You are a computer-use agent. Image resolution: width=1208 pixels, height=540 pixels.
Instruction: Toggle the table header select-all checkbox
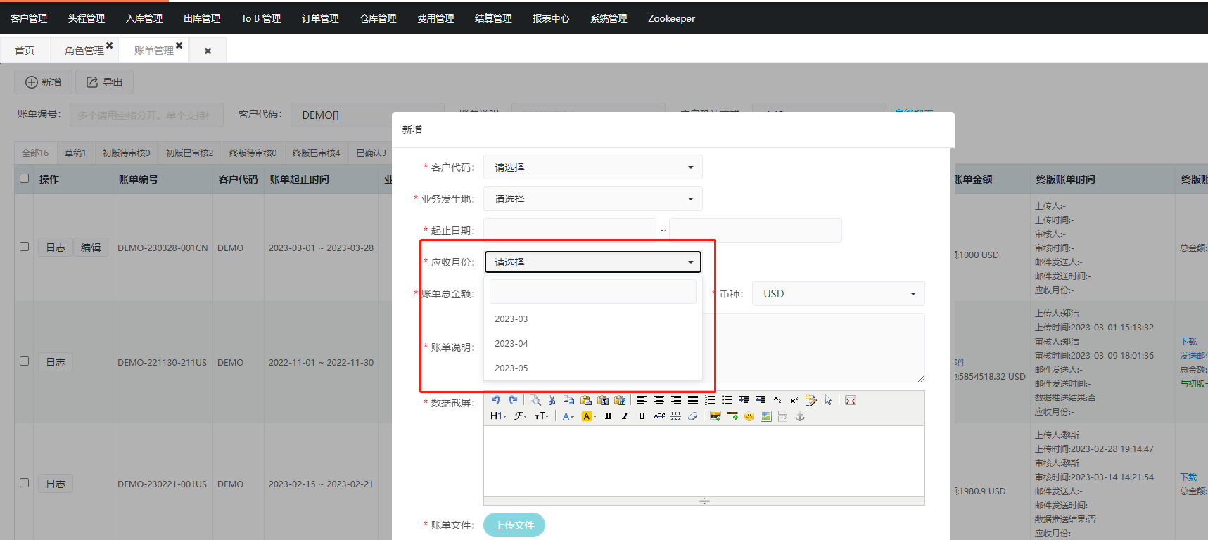click(25, 179)
